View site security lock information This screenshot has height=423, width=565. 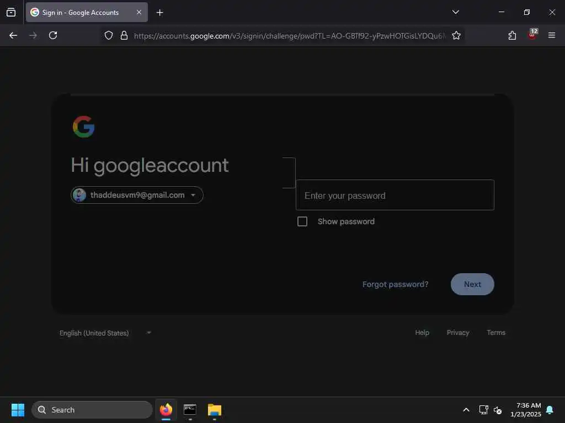(124, 35)
